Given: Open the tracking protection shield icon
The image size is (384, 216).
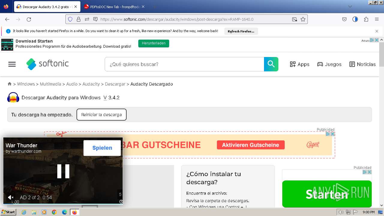Looking at the screenshot, I should pyautogui.click(x=70, y=19).
